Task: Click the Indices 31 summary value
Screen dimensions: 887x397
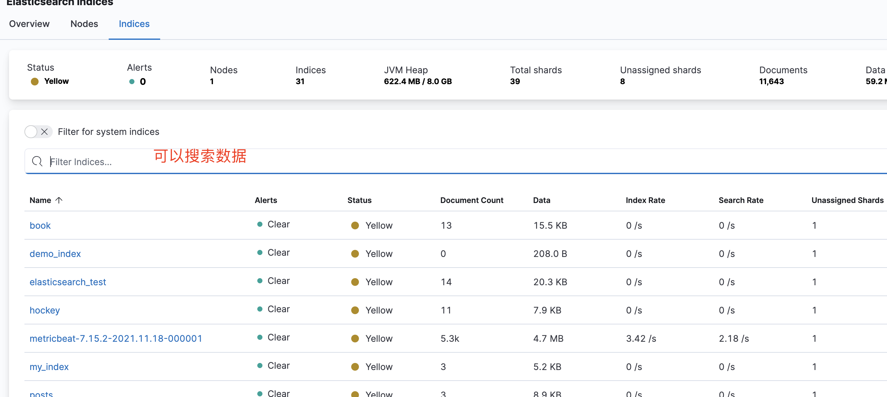Action: tap(299, 82)
